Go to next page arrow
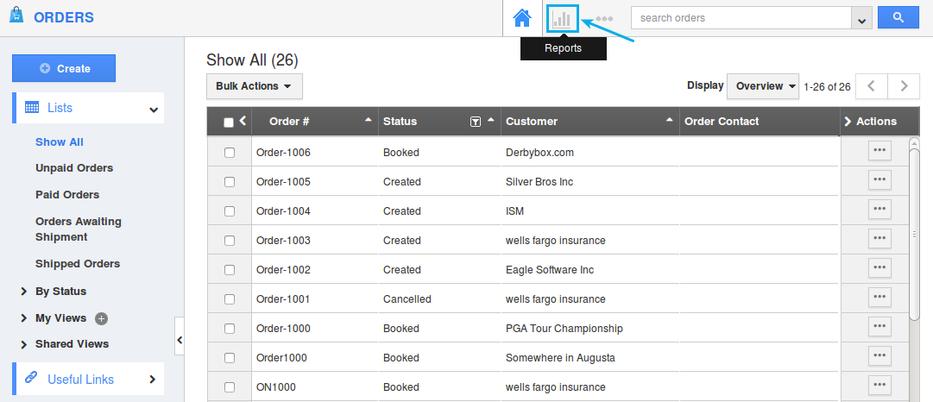 tap(904, 86)
